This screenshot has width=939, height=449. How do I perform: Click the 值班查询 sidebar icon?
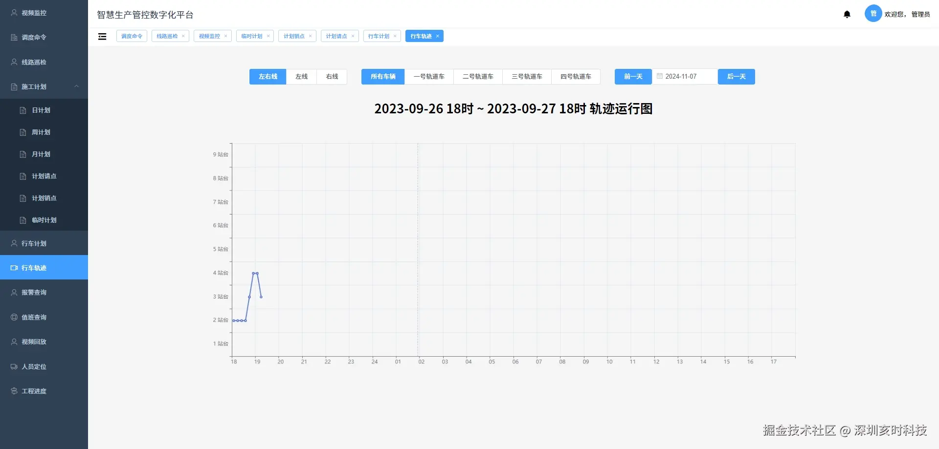click(x=14, y=317)
